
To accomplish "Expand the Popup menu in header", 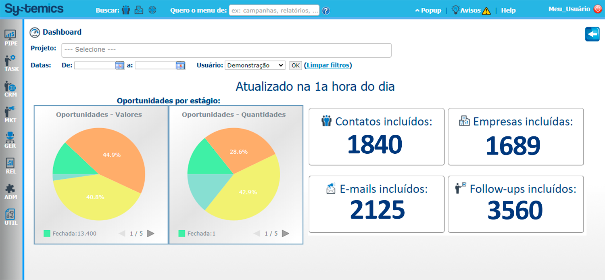I will [428, 10].
